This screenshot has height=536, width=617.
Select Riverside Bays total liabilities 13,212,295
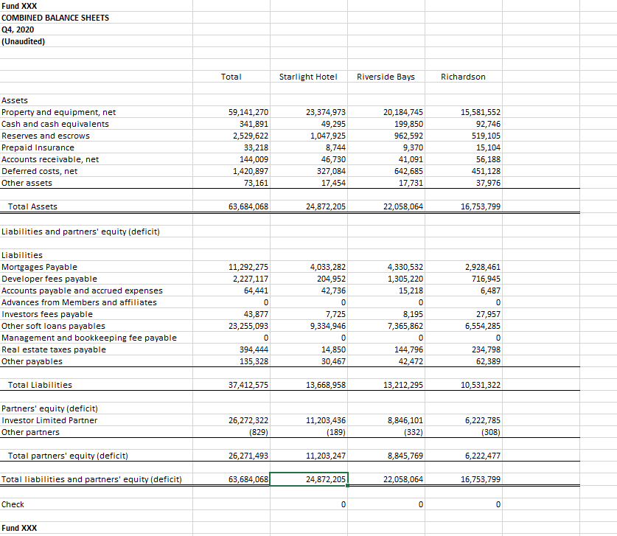[403, 386]
